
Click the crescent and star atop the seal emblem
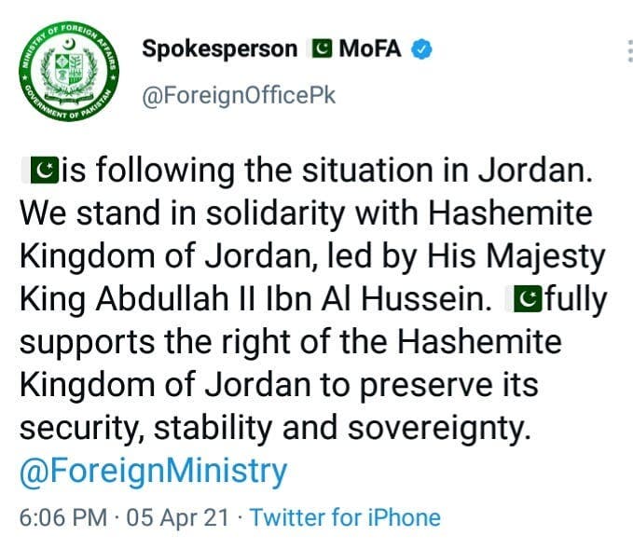click(x=69, y=43)
